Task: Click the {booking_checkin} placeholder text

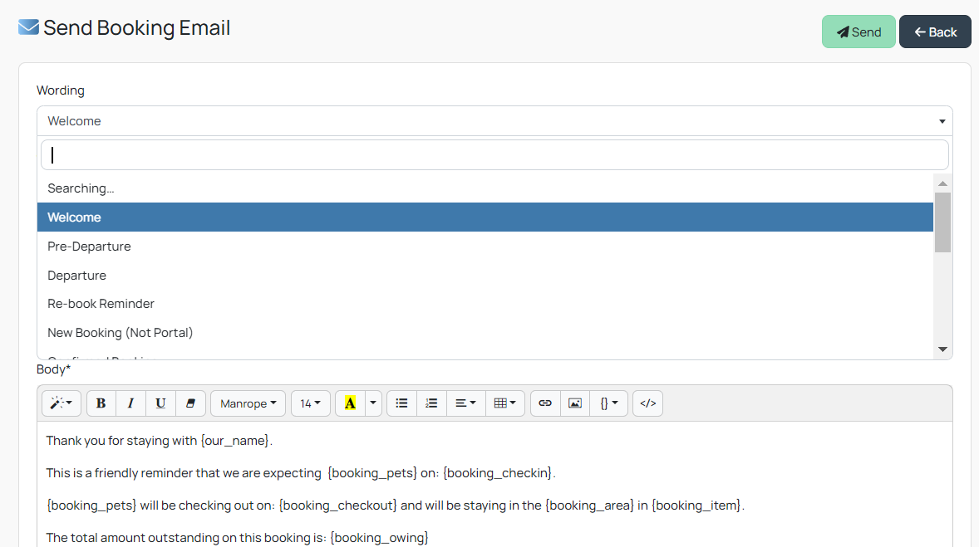Action: pos(498,473)
